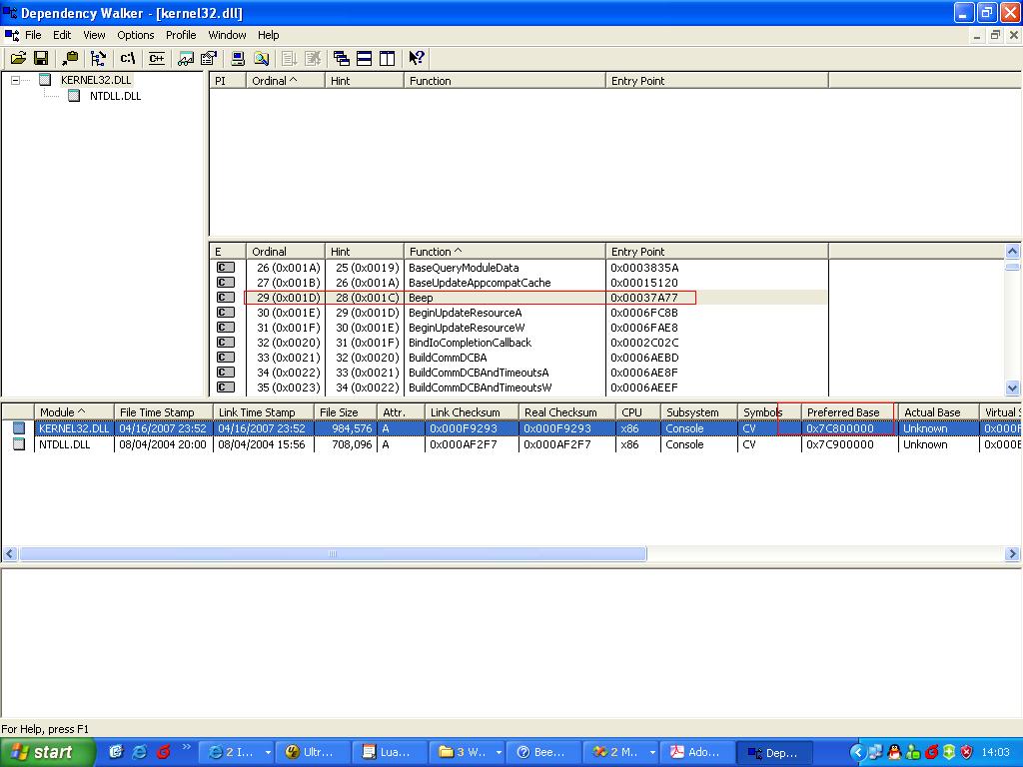This screenshot has width=1023, height=767.
Task: Click KERNEL32.DLL module icon in tree
Action: [x=45, y=80]
